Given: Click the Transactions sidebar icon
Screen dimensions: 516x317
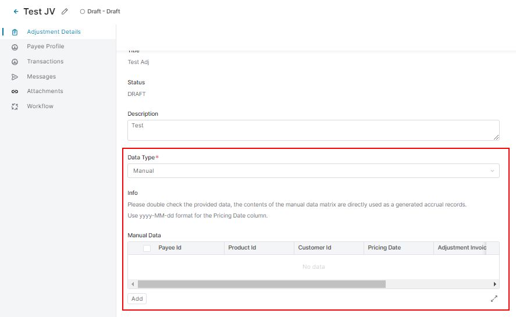Looking at the screenshot, I should pyautogui.click(x=15, y=62).
